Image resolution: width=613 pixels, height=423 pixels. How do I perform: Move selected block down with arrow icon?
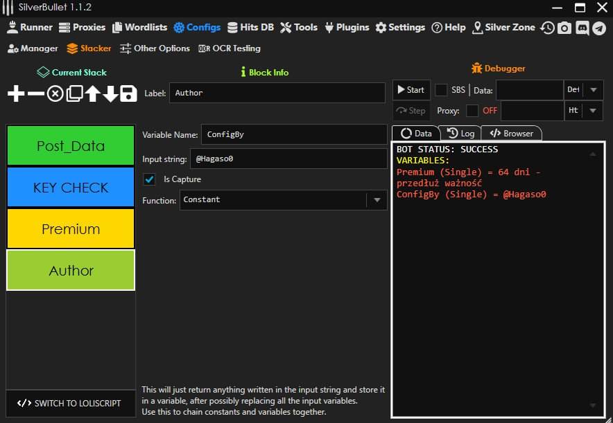point(110,93)
